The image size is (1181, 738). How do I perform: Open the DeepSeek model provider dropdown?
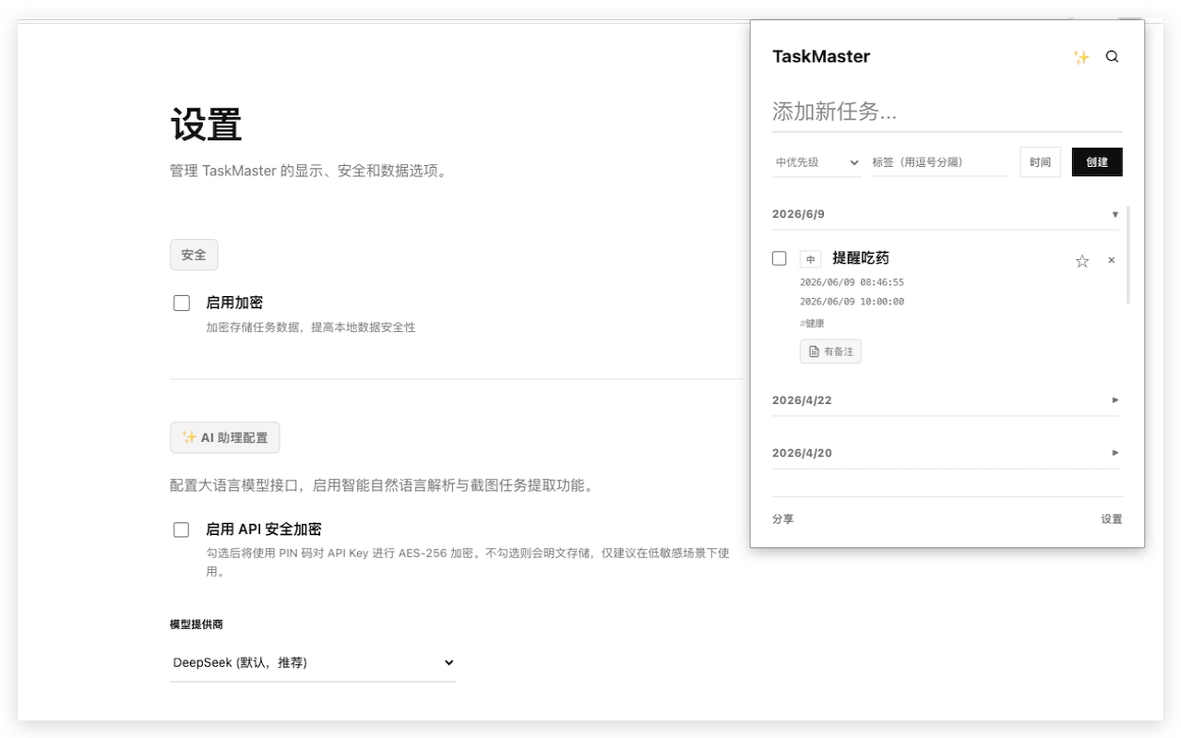click(x=313, y=662)
